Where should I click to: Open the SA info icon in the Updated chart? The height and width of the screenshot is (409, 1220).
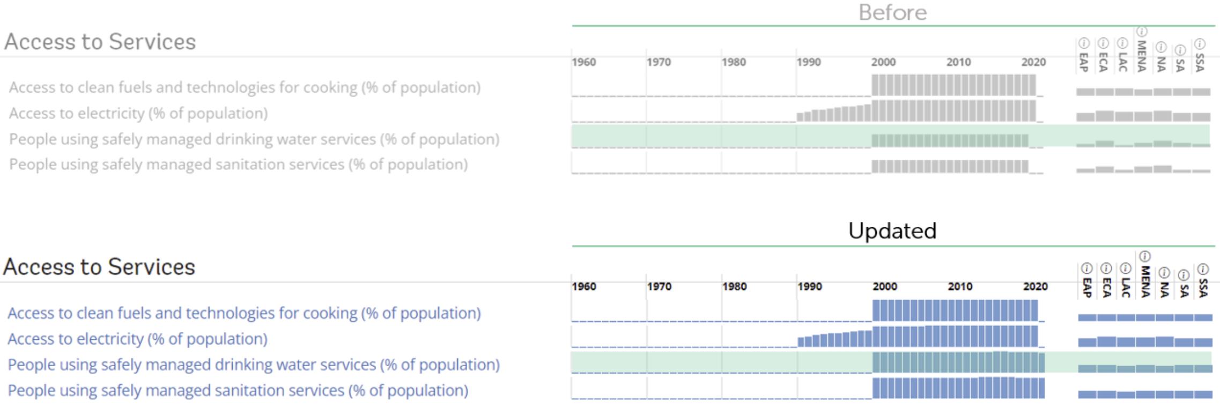click(1184, 275)
